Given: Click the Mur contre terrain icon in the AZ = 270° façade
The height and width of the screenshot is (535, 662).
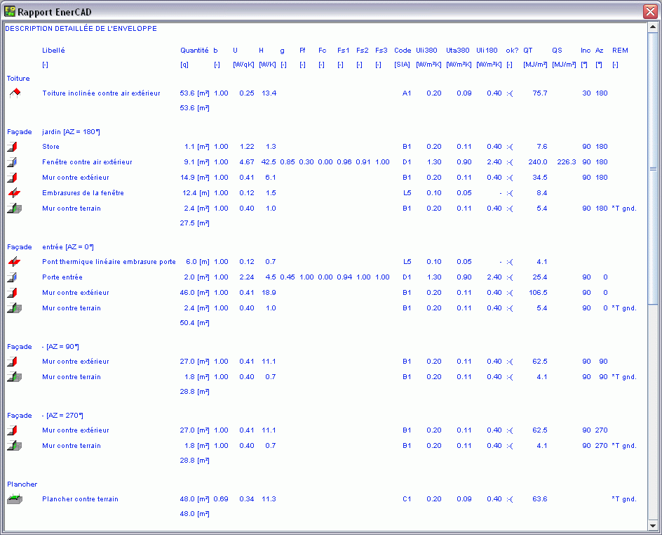Looking at the screenshot, I should tap(13, 446).
